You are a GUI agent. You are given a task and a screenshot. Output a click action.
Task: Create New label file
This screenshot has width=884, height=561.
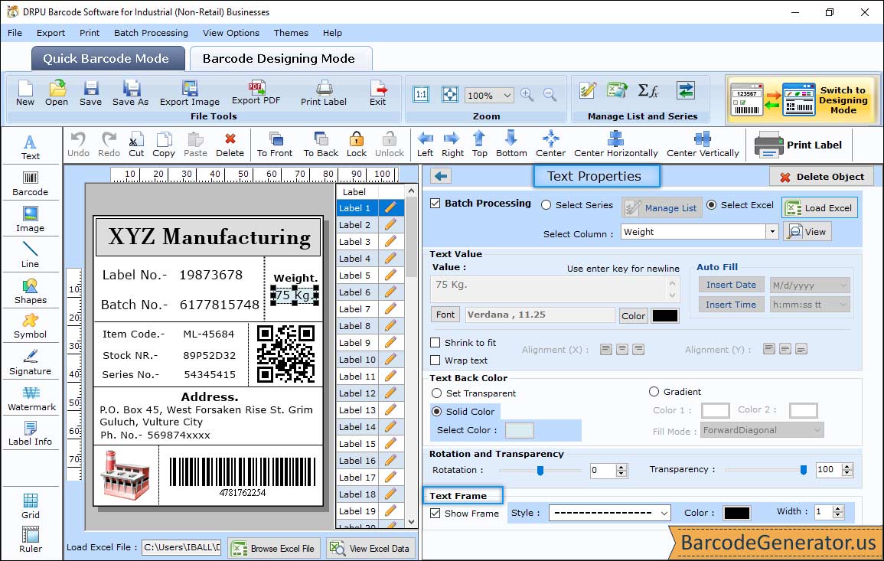25,93
